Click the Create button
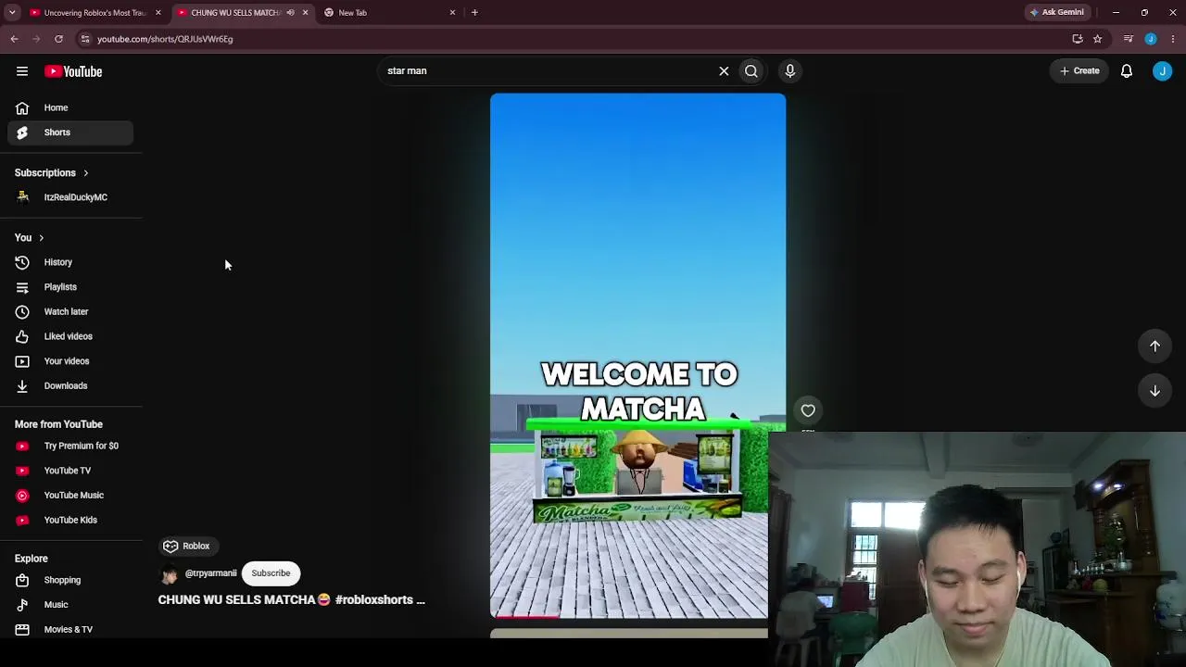 [x=1079, y=70]
